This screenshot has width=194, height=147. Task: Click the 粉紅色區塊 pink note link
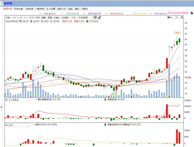point(180,13)
